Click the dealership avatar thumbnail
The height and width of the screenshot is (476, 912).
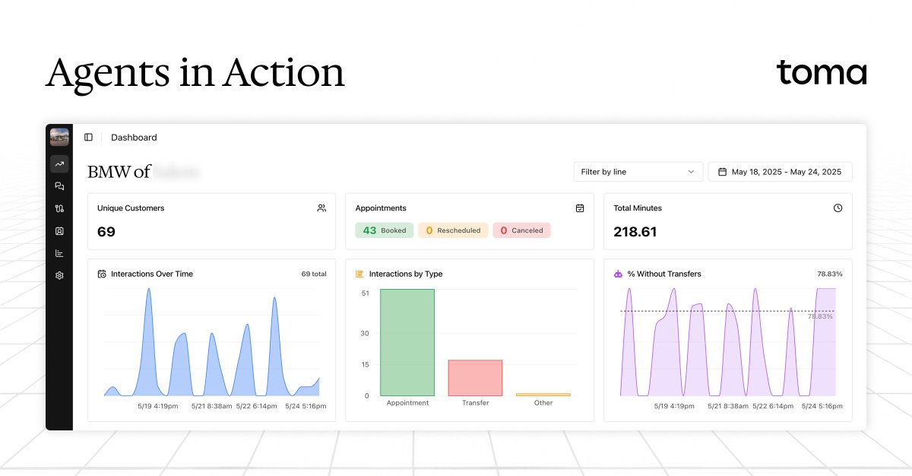pyautogui.click(x=59, y=137)
